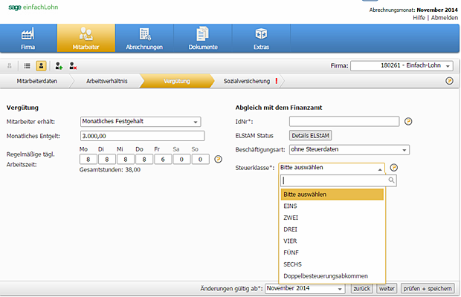
Task: Click the search magnifier in Steuerklasse list
Action: tap(391, 180)
